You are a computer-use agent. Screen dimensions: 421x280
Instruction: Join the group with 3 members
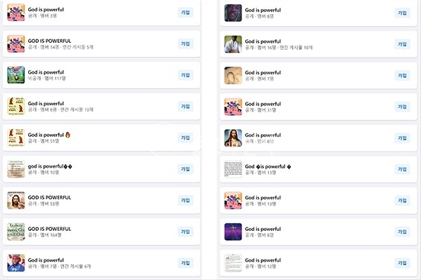click(185, 13)
